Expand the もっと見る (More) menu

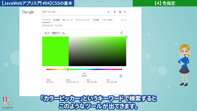point(106,20)
